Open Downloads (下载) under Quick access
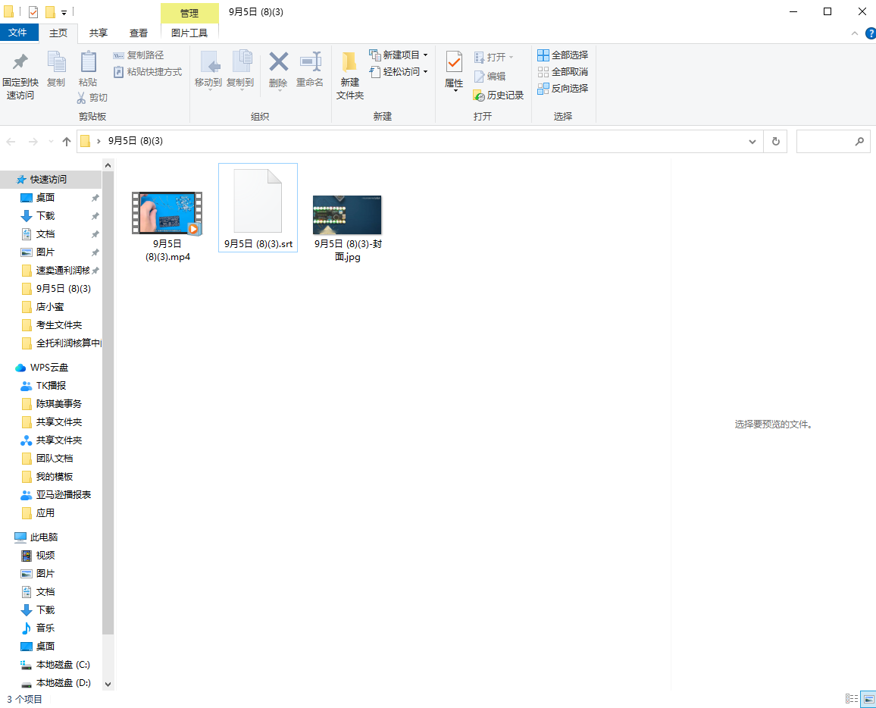876x708 pixels. 45,216
